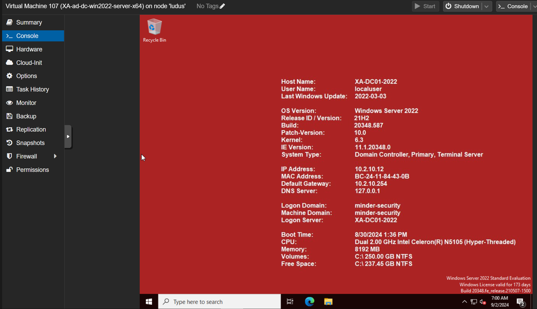This screenshot has width=537, height=309.
Task: Click the Shutdown button
Action: [x=462, y=6]
